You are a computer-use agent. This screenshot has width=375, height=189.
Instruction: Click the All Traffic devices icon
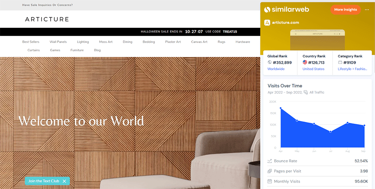(306, 92)
